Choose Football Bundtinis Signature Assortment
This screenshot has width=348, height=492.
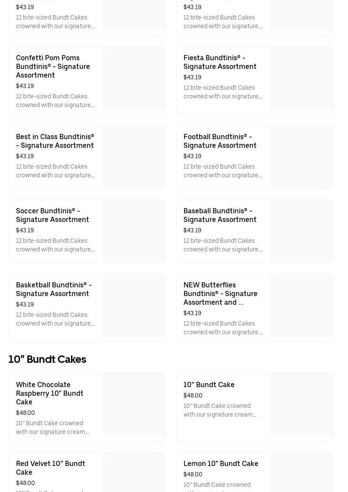[x=219, y=141]
